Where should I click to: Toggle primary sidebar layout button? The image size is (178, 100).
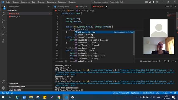point(147,2)
